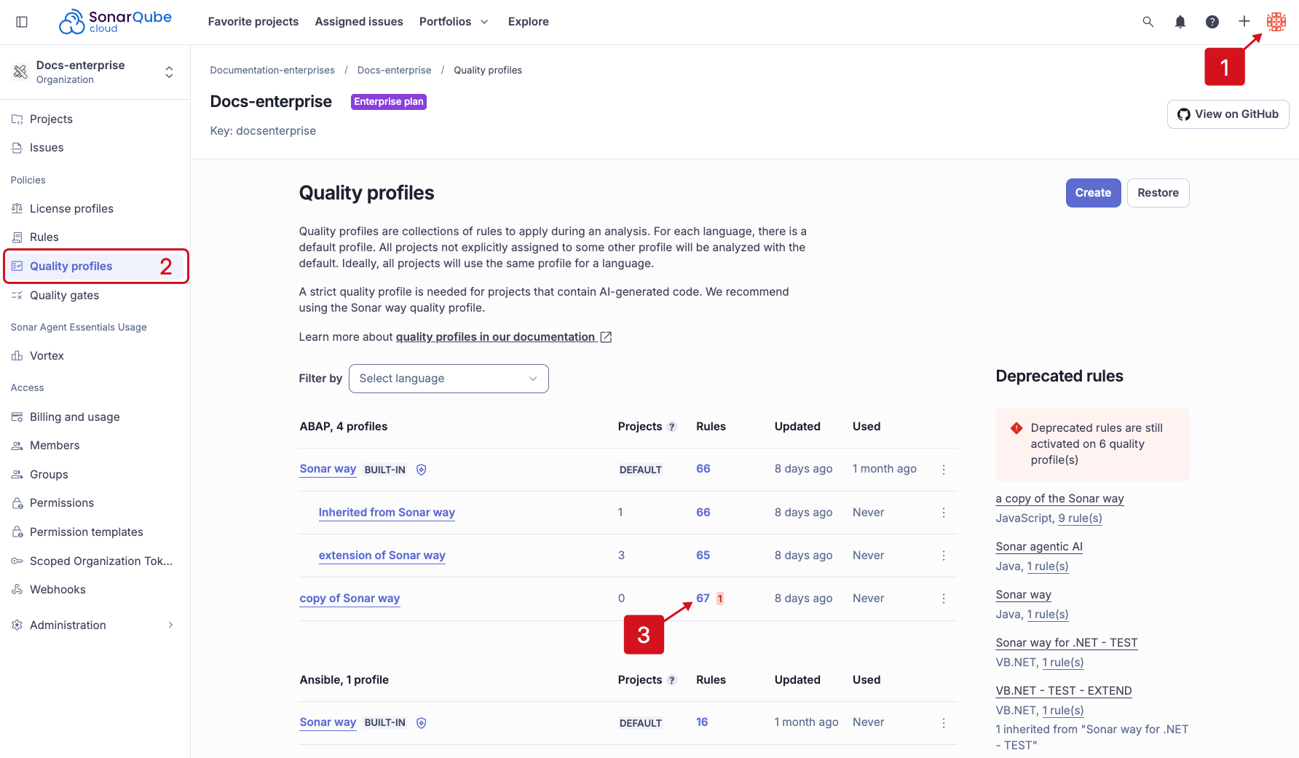Click the 67 rules count
The height and width of the screenshot is (758, 1299).
point(703,599)
